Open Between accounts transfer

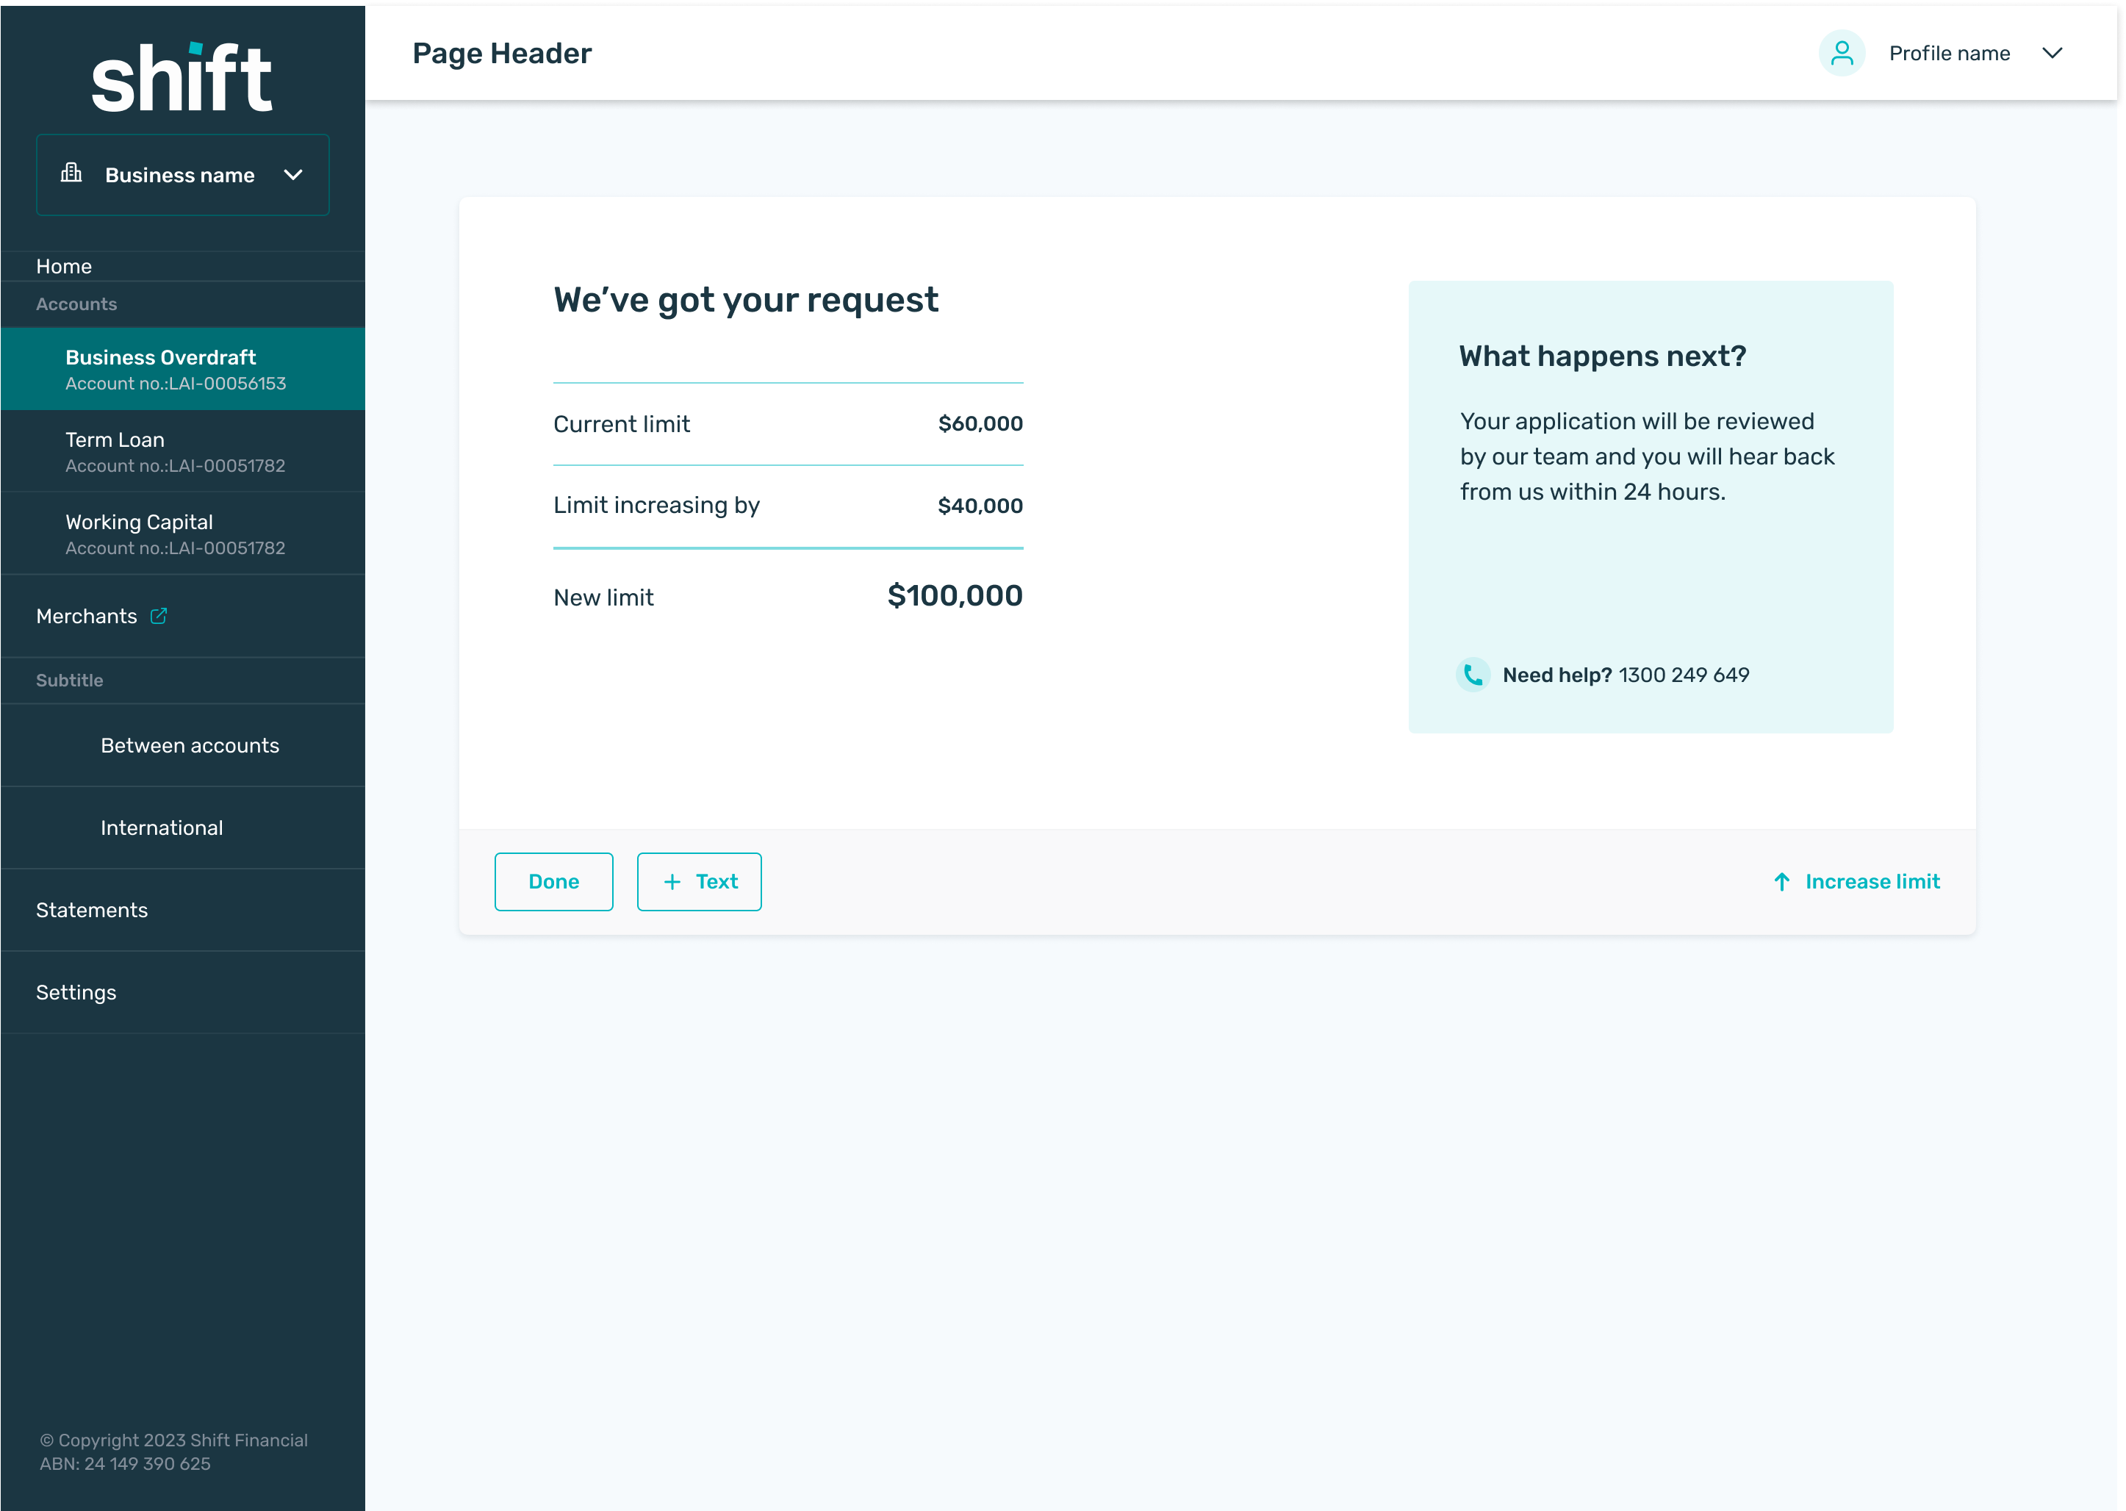pos(190,746)
